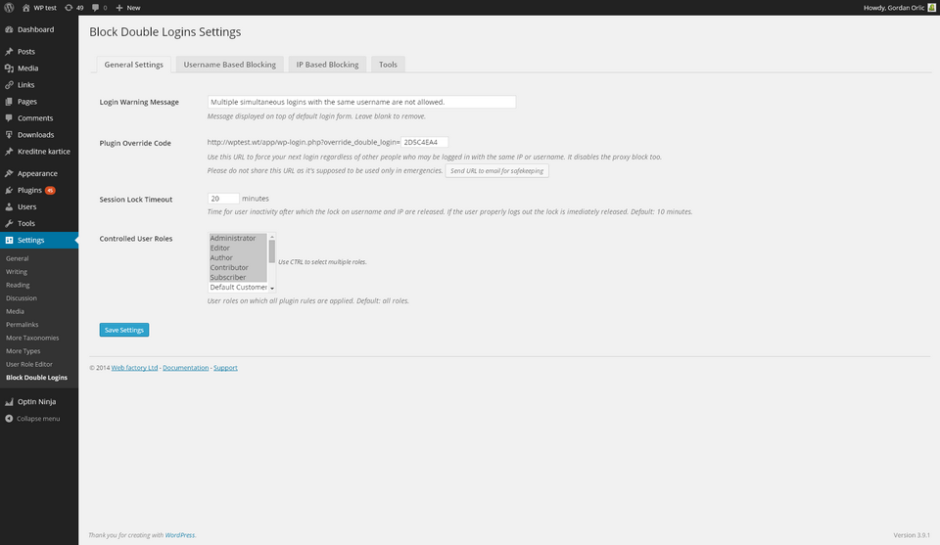Click Send URL to email for safekeeping
The height and width of the screenshot is (545, 940).
coord(497,170)
